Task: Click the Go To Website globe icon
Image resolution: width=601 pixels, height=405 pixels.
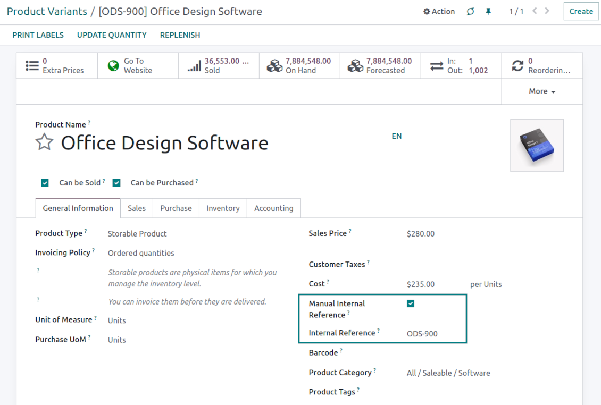Action: point(113,65)
